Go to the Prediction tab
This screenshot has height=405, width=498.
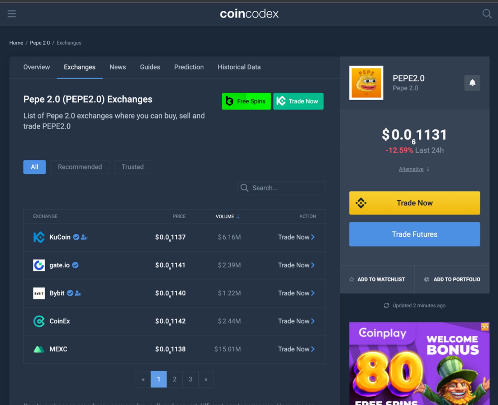tap(189, 67)
